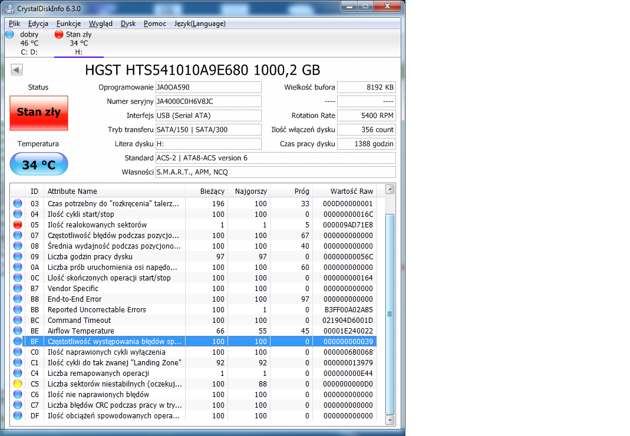Click blue status dot for attribute BB

(x=18, y=309)
